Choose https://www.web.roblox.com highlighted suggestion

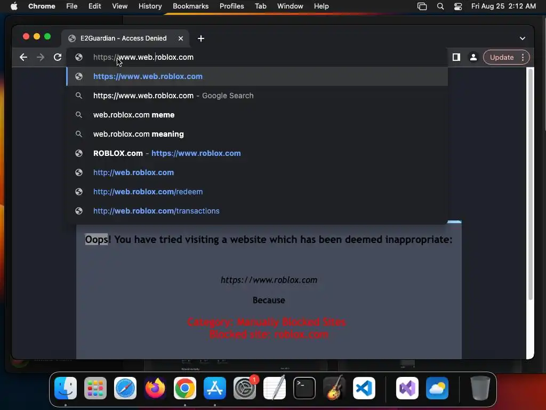[257, 76]
